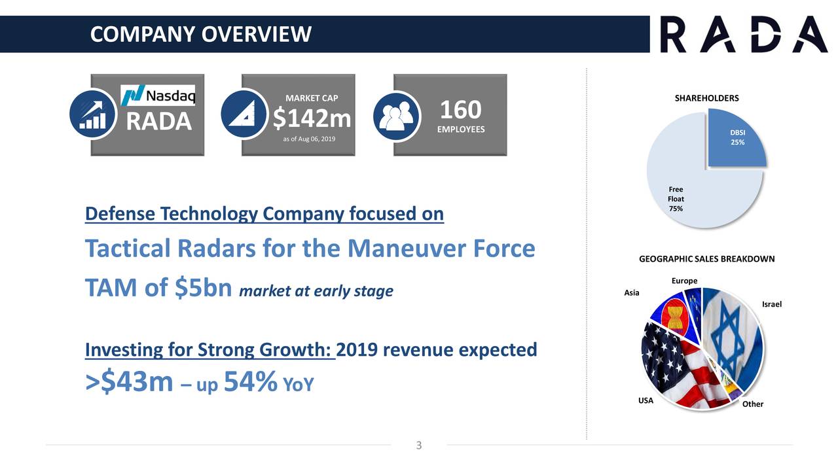This screenshot has height=471, width=838.
Task: Select the Nasdaq logo
Action: click(x=160, y=94)
